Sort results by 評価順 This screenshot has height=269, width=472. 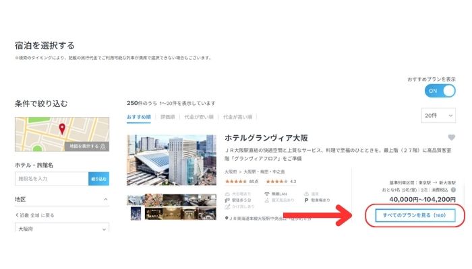168,117
